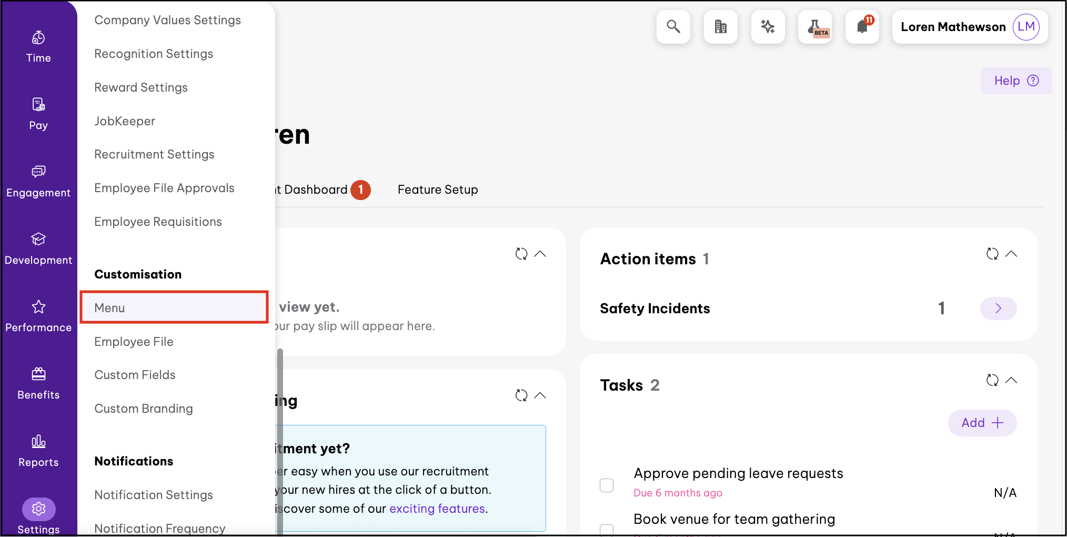This screenshot has width=1067, height=537.
Task: Click the organisation building icon
Action: pos(720,27)
